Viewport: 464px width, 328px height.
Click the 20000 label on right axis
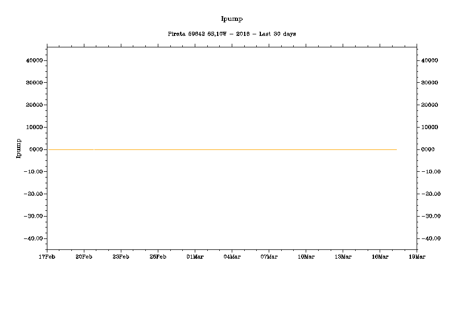coord(430,105)
